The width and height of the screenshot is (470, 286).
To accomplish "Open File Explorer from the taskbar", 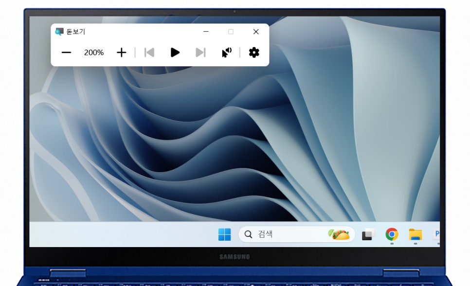I will pos(416,234).
